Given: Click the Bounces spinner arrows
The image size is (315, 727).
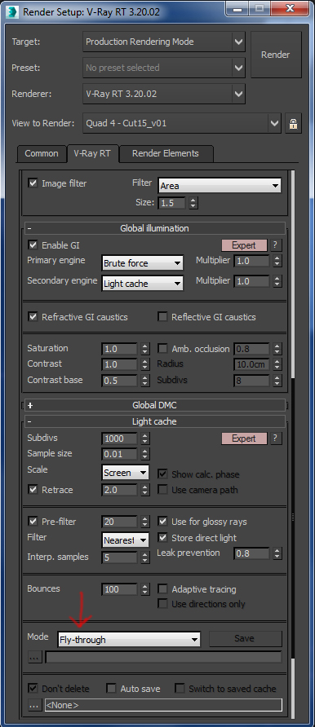Looking at the screenshot, I should tap(145, 589).
